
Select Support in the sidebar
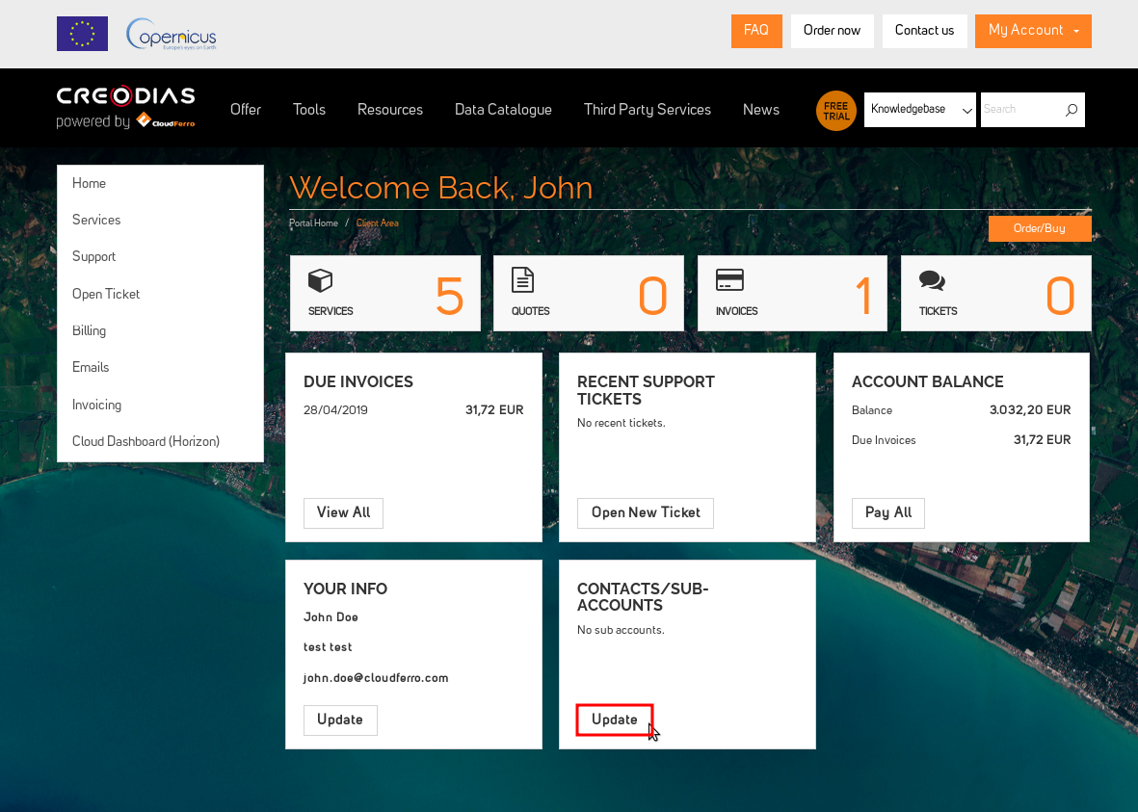[x=93, y=257]
